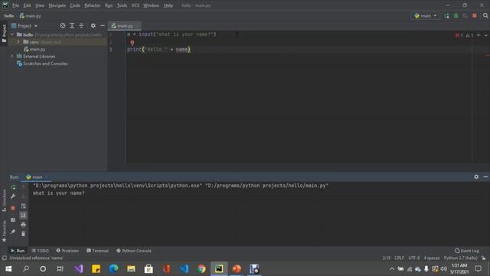Viewport: 490px width, 276px height.
Task: Open the Navigate menu
Action: [57, 5]
